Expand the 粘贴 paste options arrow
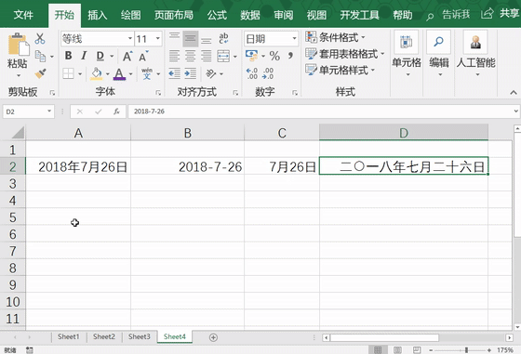This screenshot has height=354, width=521. coord(19,75)
